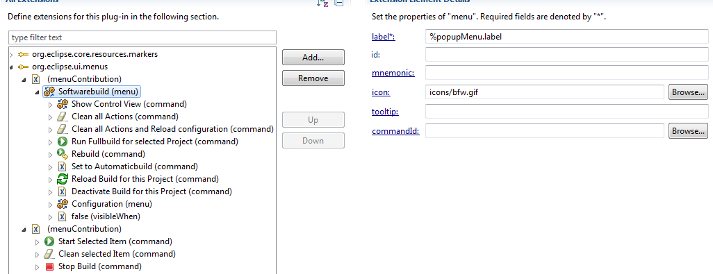Click the Clean selected Item eraser icon
713x274 pixels.
tap(49, 254)
